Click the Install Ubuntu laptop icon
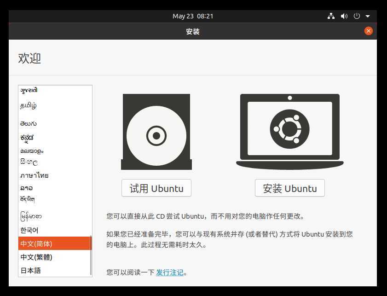Screen dimensions: 387x296 pyautogui.click(x=290, y=132)
